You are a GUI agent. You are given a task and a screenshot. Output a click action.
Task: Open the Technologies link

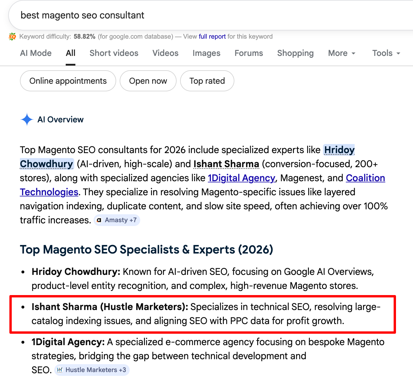point(49,192)
